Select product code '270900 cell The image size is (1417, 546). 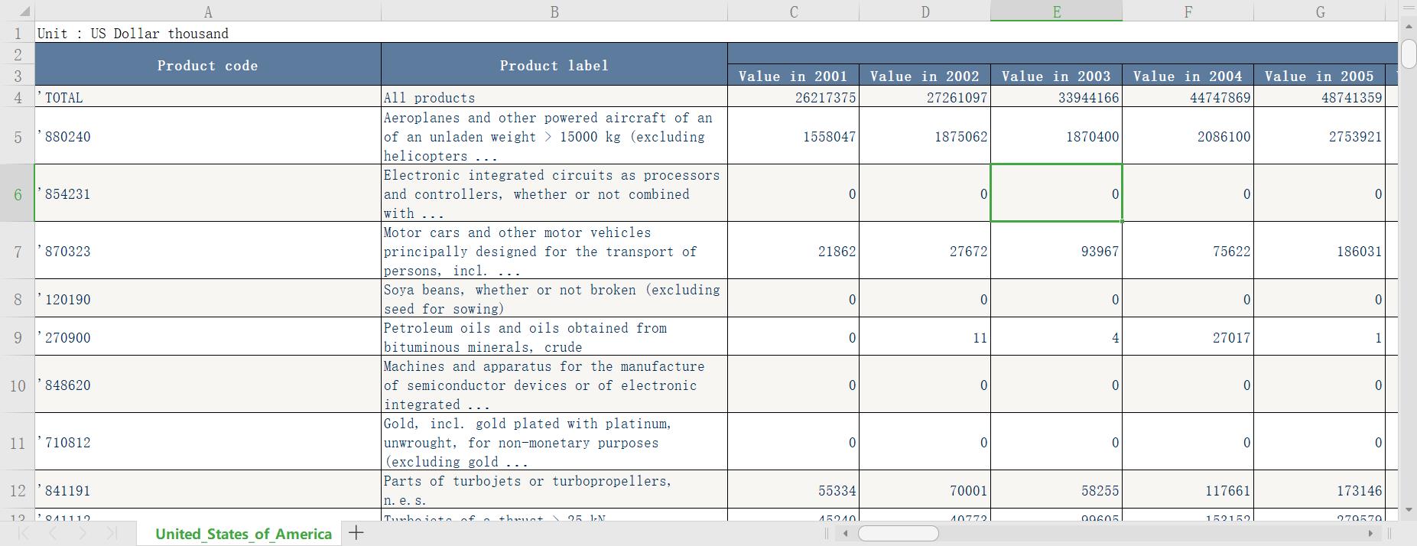208,337
